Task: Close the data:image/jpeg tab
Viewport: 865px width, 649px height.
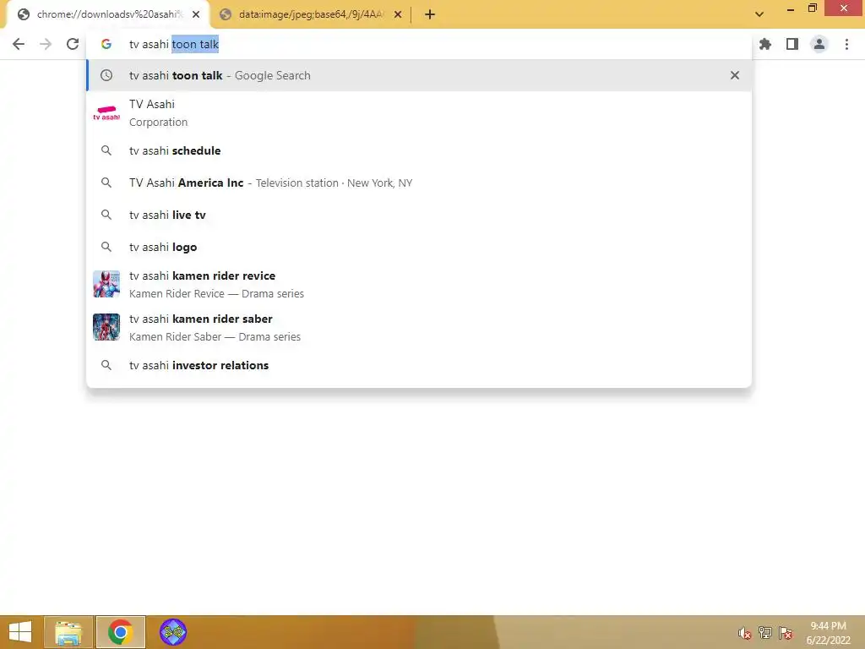Action: tap(398, 14)
